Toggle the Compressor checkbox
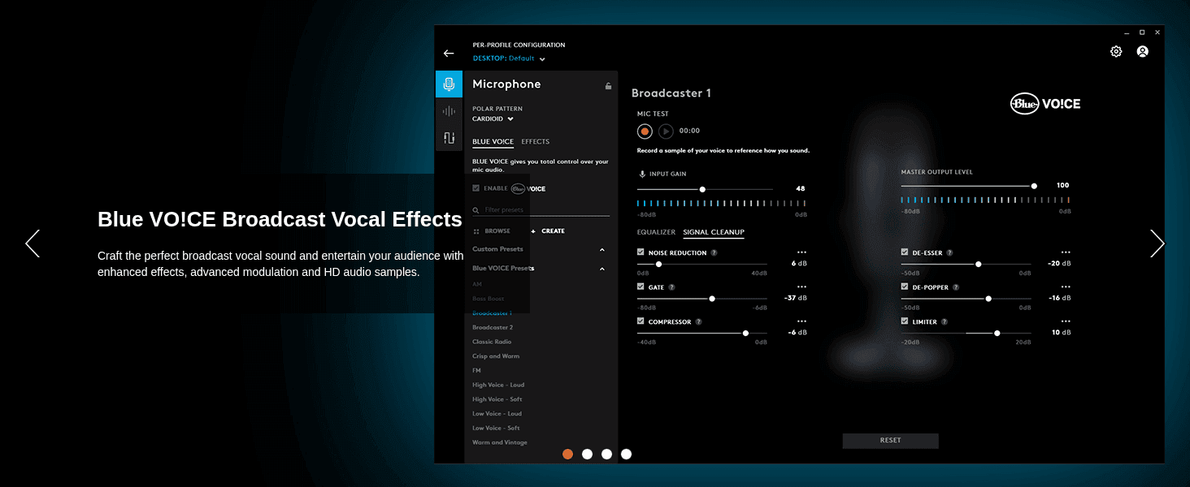 (641, 321)
